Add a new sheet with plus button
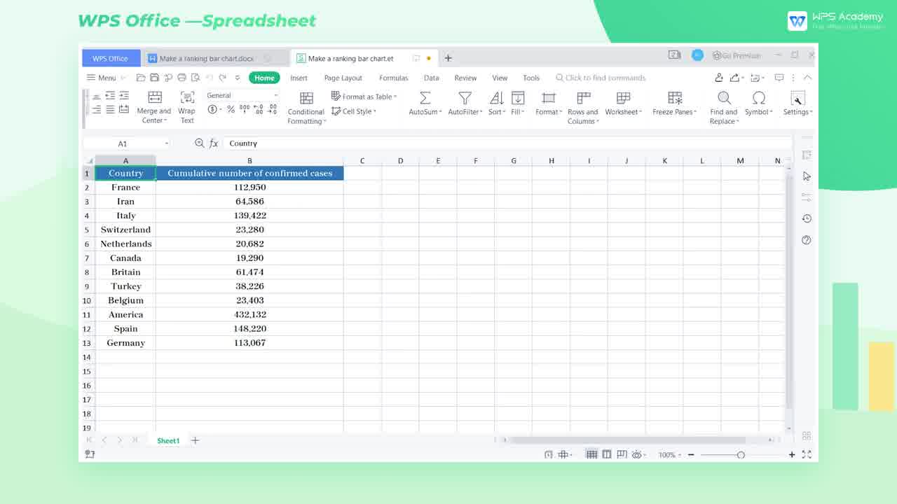The height and width of the screenshot is (504, 897). point(195,440)
